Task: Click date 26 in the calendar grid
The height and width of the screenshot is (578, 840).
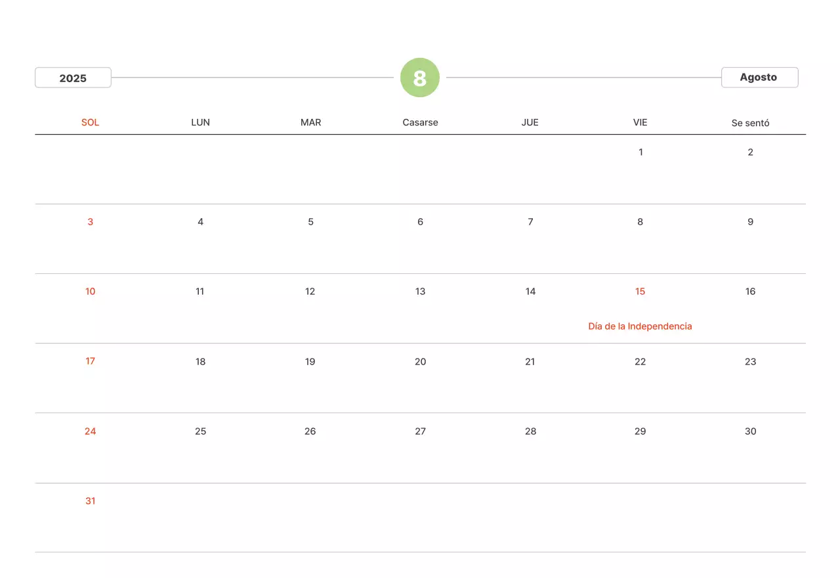Action: pyautogui.click(x=310, y=432)
